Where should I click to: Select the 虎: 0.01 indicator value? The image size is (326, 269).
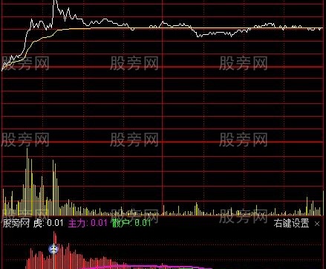click(x=48, y=223)
